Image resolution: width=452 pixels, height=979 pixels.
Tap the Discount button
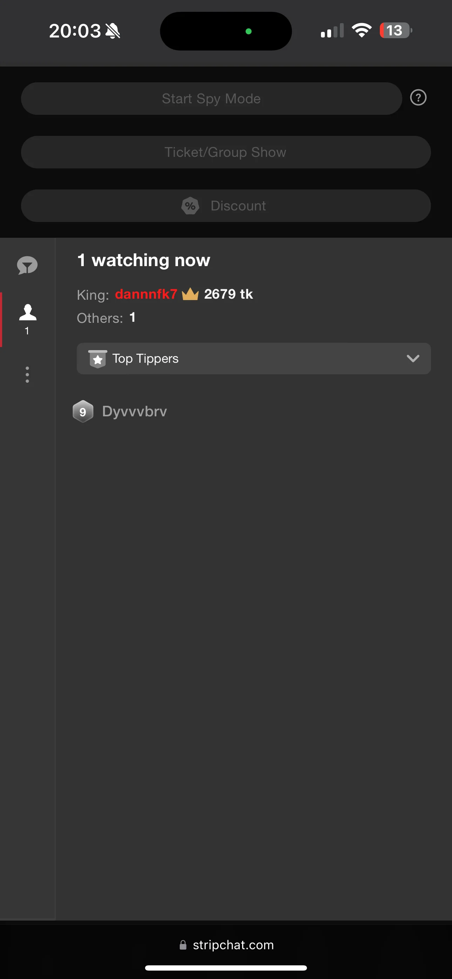(226, 206)
